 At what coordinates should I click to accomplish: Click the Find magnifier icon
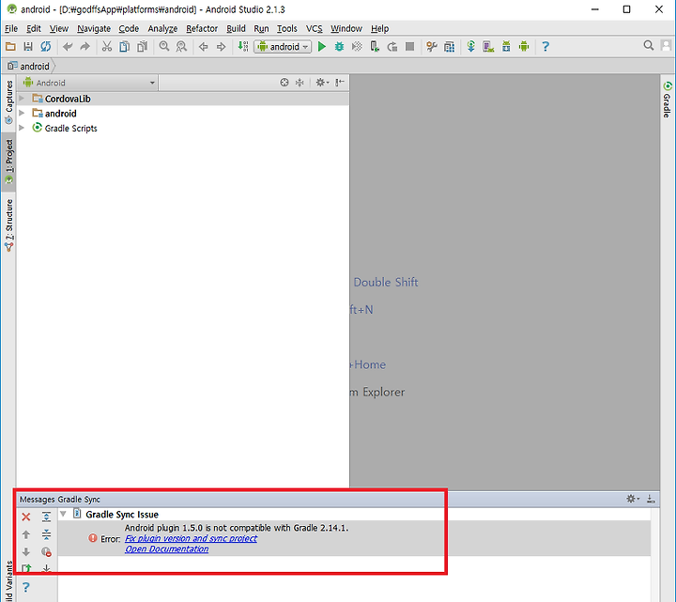coord(164,46)
